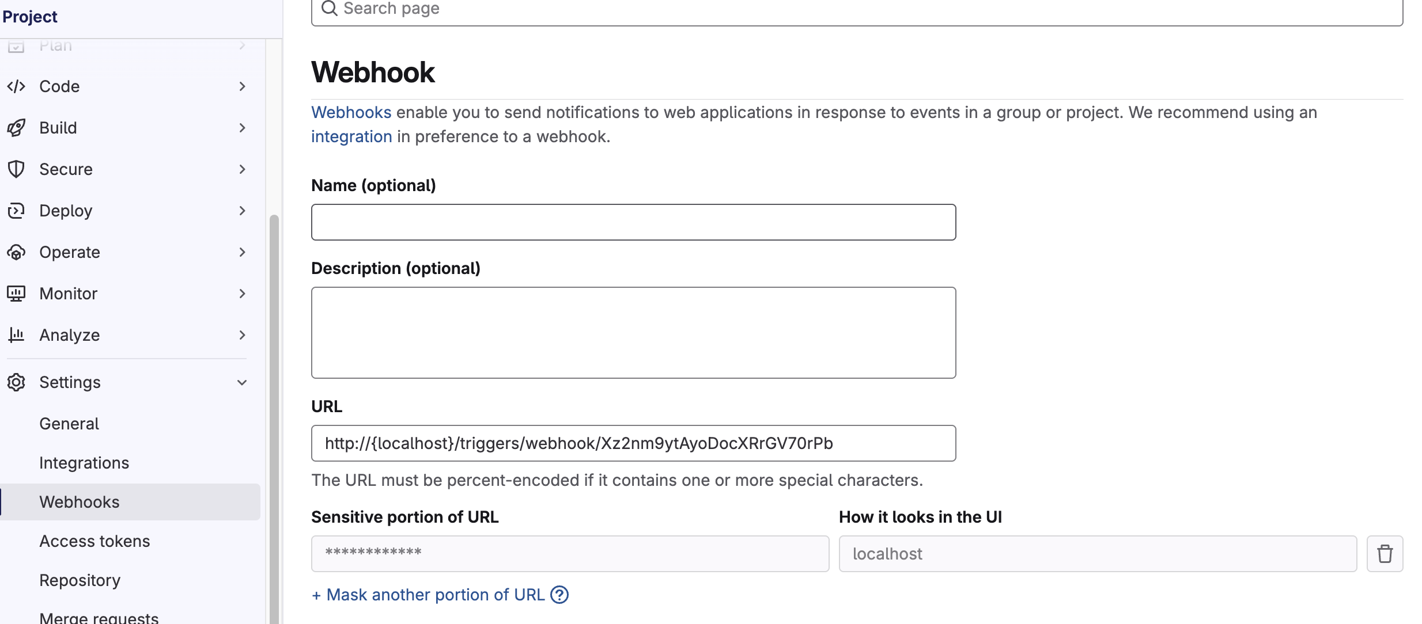Screen dimensions: 1422x624
Task: Click the Build rocket icon
Action: point(16,128)
